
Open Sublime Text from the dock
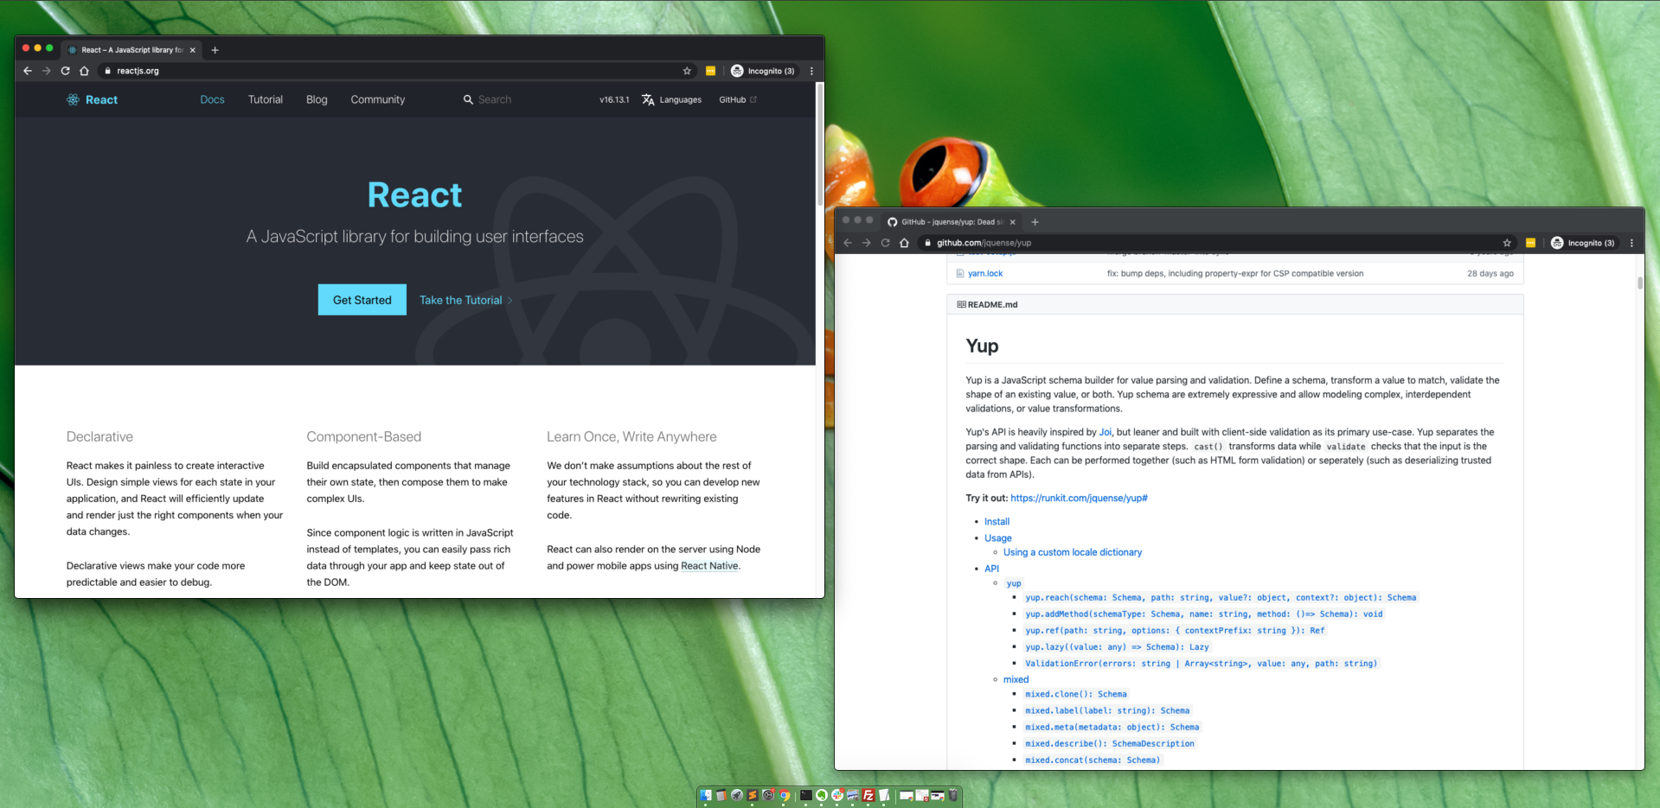(753, 795)
